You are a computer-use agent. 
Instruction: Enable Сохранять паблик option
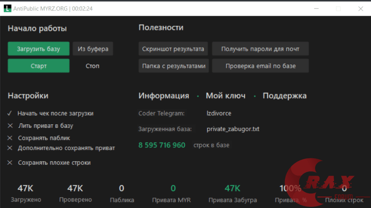(x=39, y=138)
